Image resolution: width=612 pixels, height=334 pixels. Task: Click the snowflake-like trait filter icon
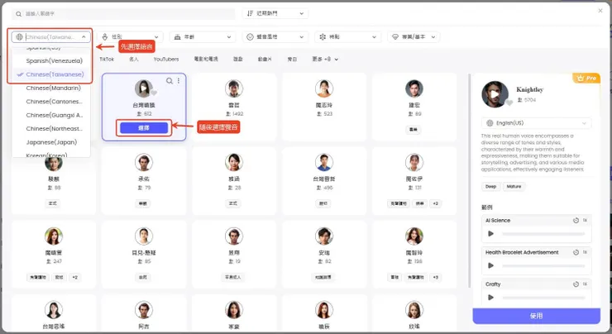click(323, 36)
